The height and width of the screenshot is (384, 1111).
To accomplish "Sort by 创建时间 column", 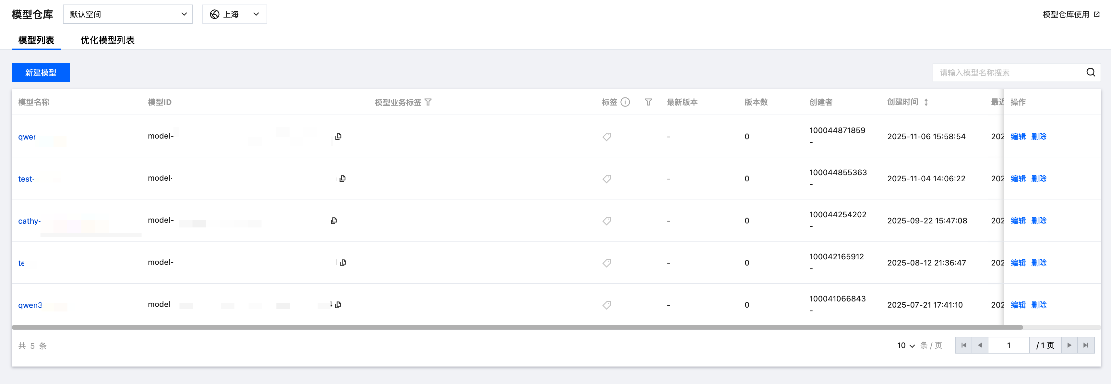I will 926,102.
